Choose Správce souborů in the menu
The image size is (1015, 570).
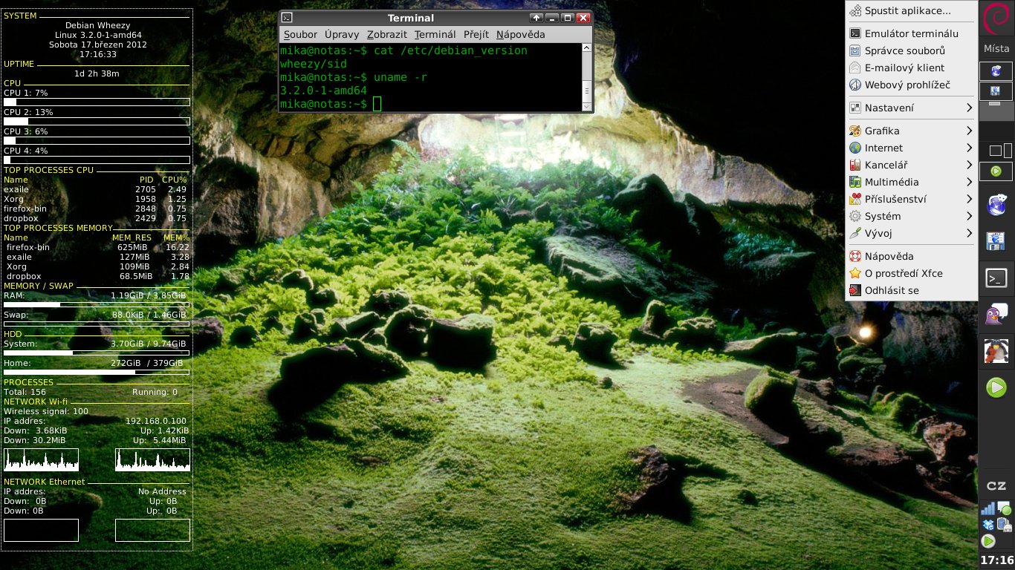911,50
